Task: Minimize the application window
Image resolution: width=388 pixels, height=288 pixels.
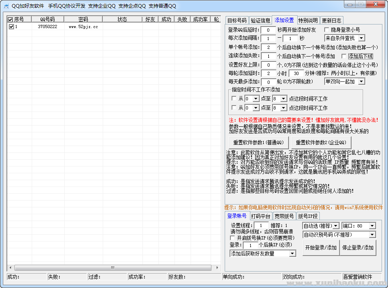Action: point(349,4)
